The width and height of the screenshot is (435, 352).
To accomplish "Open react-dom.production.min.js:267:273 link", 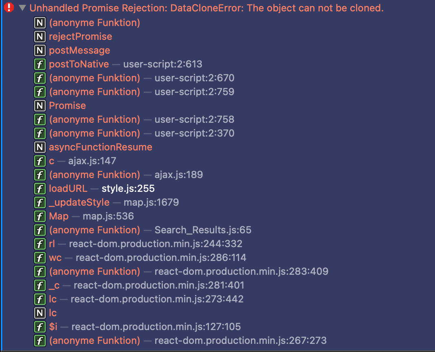I will point(241,341).
